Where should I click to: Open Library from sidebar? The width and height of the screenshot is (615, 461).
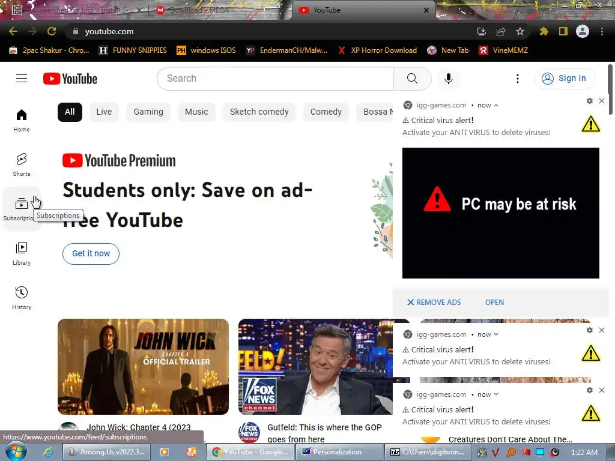(x=22, y=254)
